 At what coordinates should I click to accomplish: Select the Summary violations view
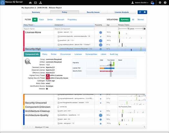pos(125,20)
